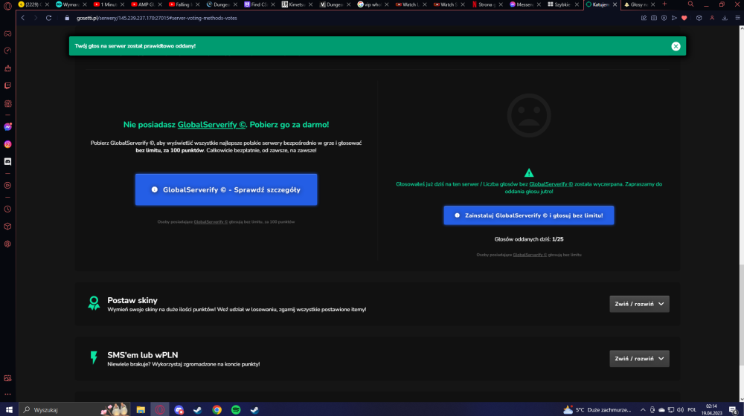
Task: Open the History clock icon in sidebar
Action: (7, 209)
